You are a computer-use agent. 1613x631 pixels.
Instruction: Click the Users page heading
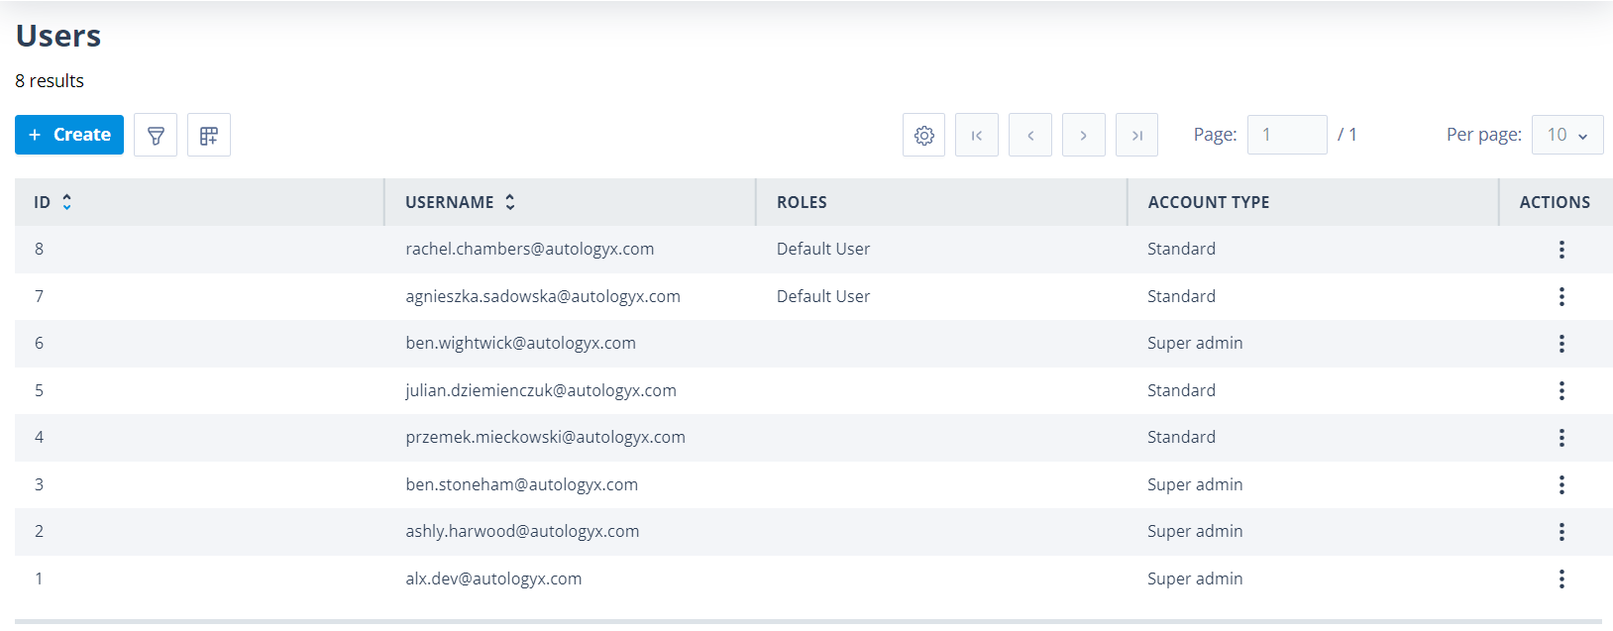click(x=58, y=36)
